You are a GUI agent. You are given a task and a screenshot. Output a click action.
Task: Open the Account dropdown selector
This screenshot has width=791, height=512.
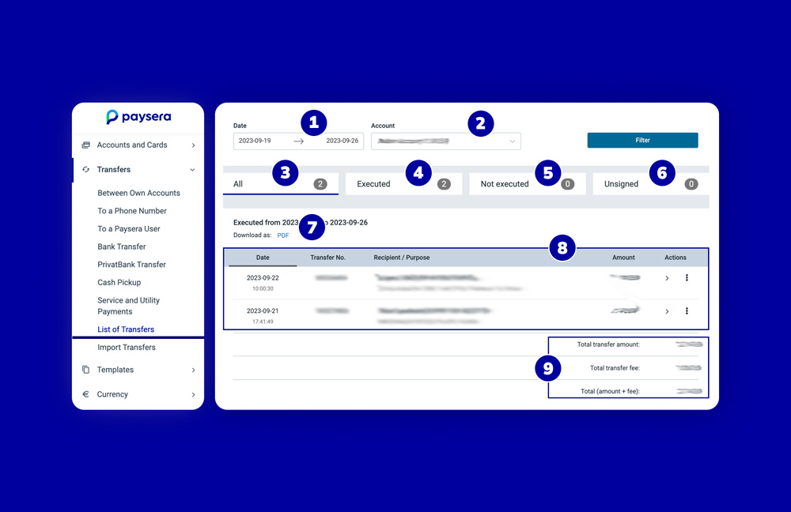445,141
